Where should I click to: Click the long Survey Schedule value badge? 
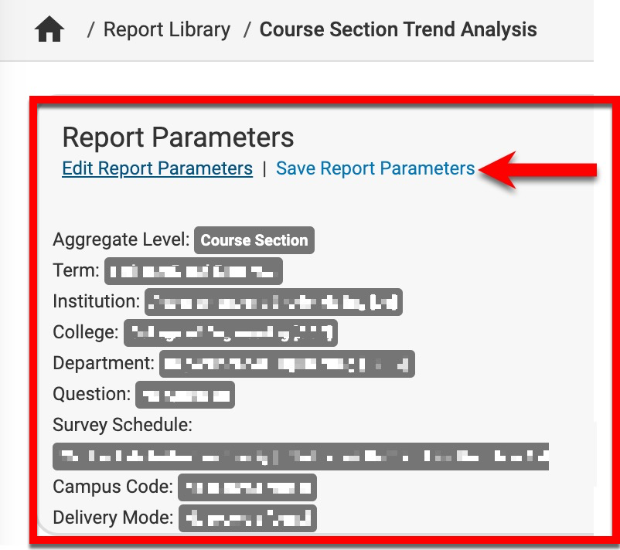[301, 456]
